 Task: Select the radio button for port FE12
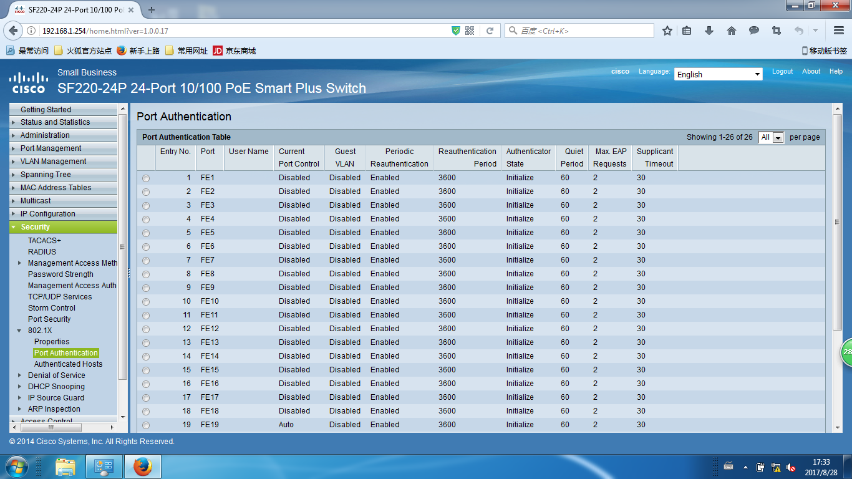tap(146, 329)
